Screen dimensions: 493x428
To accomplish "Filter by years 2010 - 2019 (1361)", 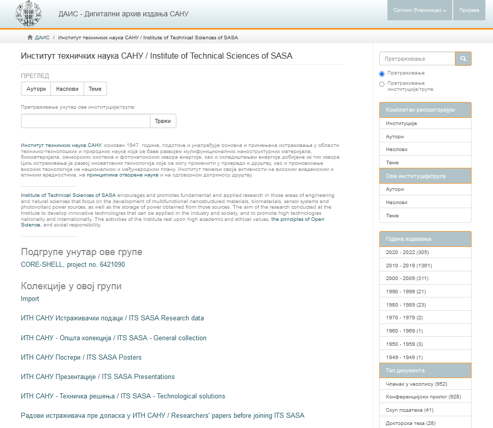I will pos(425,266).
